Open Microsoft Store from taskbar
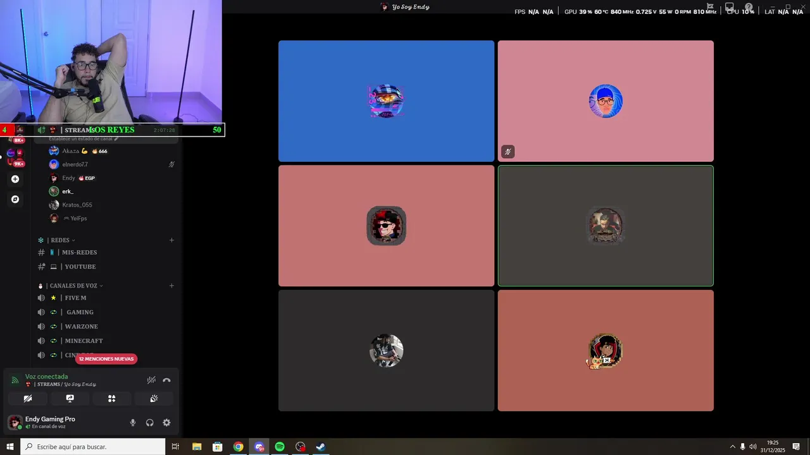The height and width of the screenshot is (455, 810). [218, 447]
